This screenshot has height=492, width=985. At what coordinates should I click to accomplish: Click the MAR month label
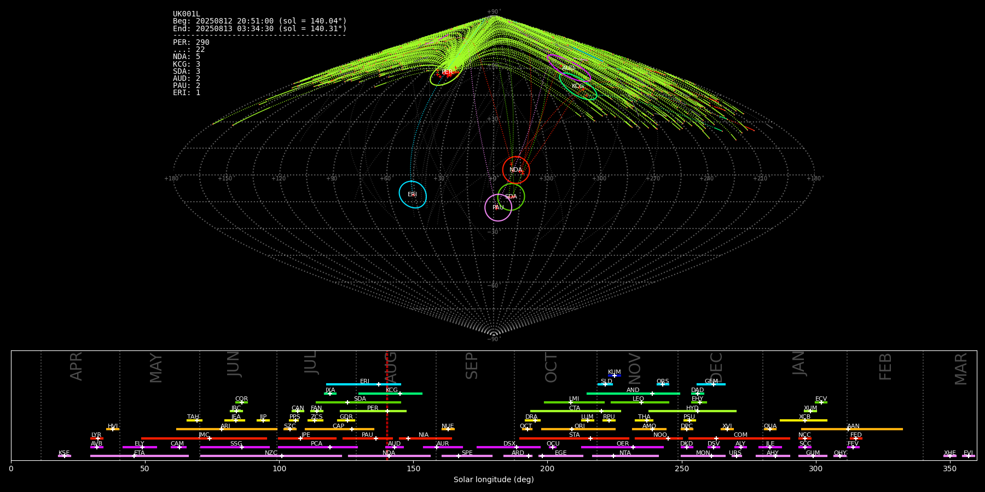(x=961, y=368)
